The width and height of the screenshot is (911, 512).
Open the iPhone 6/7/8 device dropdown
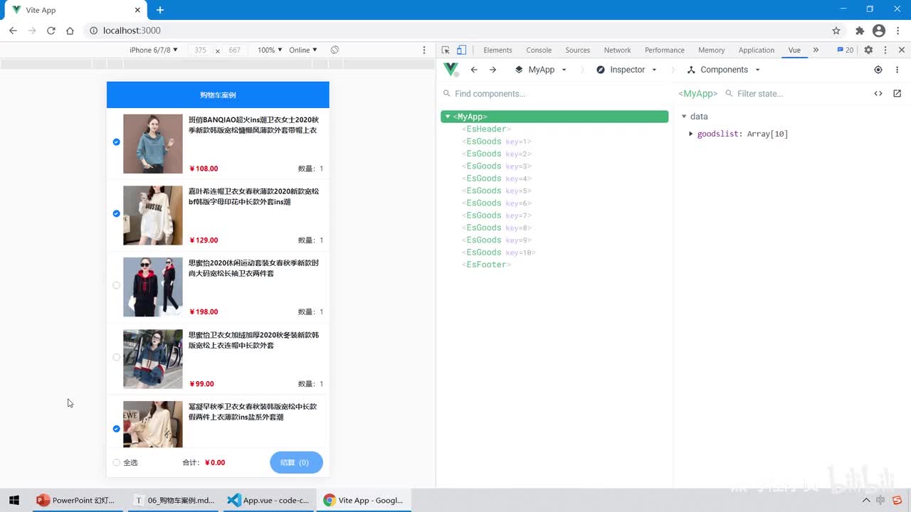tap(154, 50)
